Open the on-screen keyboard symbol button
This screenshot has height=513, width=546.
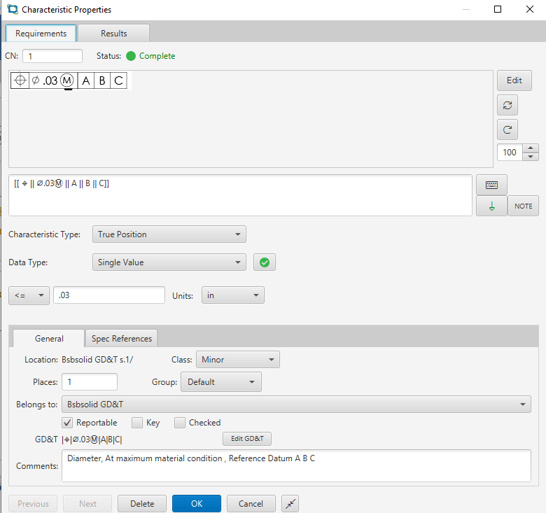pyautogui.click(x=491, y=185)
